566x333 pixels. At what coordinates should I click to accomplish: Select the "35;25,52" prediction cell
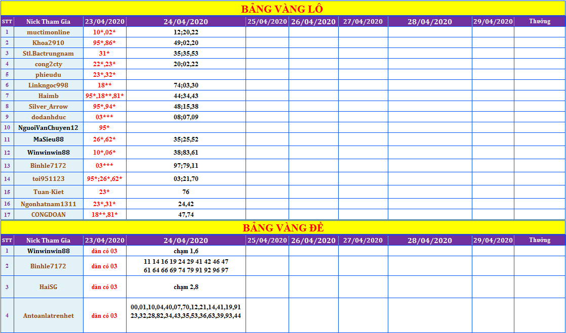tap(186, 139)
